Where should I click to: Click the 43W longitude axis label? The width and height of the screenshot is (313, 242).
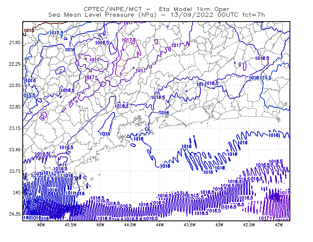pyautogui.click(x=219, y=225)
